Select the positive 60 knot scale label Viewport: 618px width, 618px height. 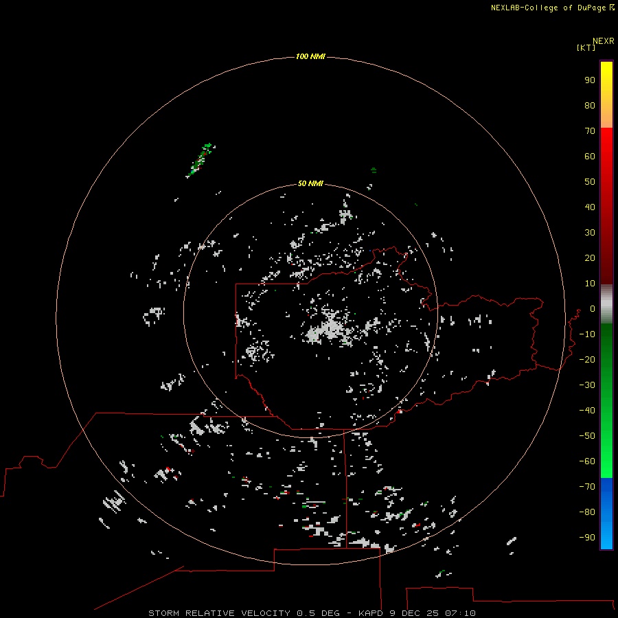[590, 157]
